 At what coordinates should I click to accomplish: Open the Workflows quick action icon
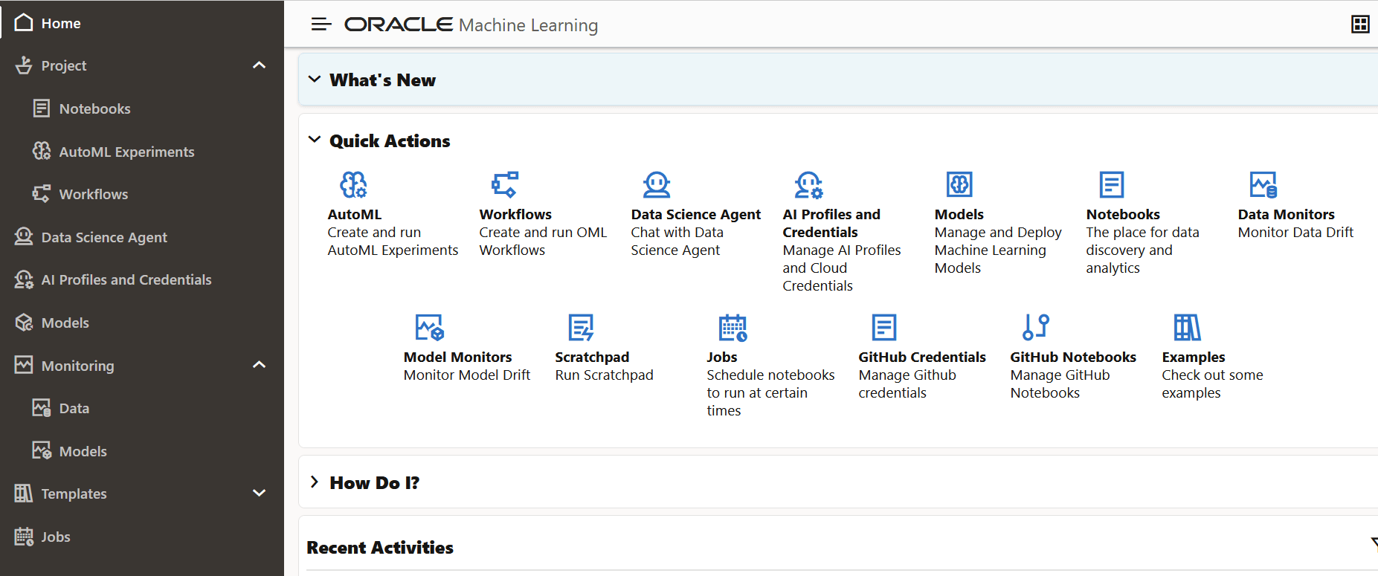(505, 184)
